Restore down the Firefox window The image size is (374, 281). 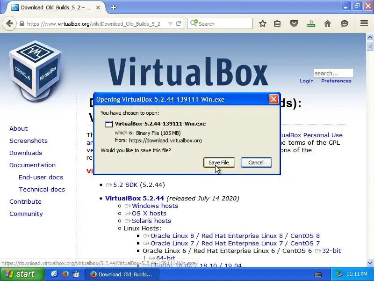tap(357, 6)
